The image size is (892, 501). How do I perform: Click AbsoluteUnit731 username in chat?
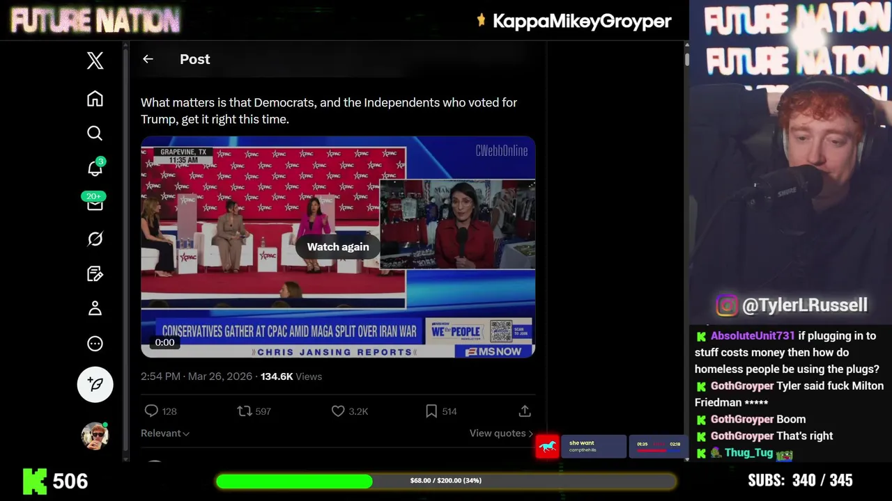click(x=753, y=336)
